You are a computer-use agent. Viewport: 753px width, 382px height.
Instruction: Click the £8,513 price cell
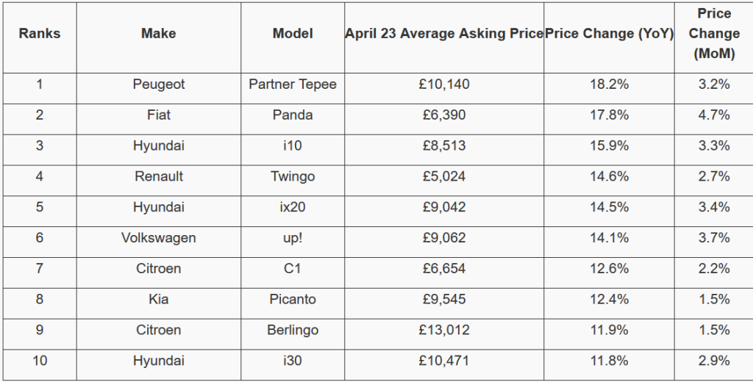point(444,146)
